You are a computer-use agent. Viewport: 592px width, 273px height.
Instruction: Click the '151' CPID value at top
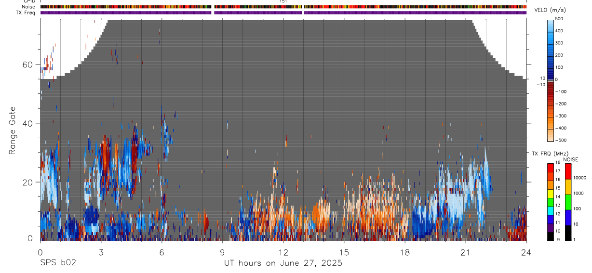(x=283, y=1)
